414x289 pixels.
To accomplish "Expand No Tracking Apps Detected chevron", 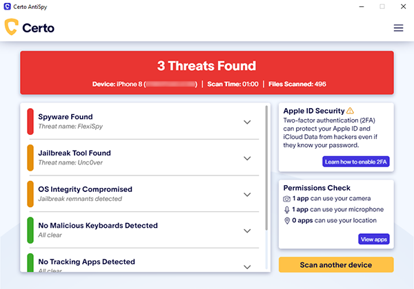I will coord(247,267).
